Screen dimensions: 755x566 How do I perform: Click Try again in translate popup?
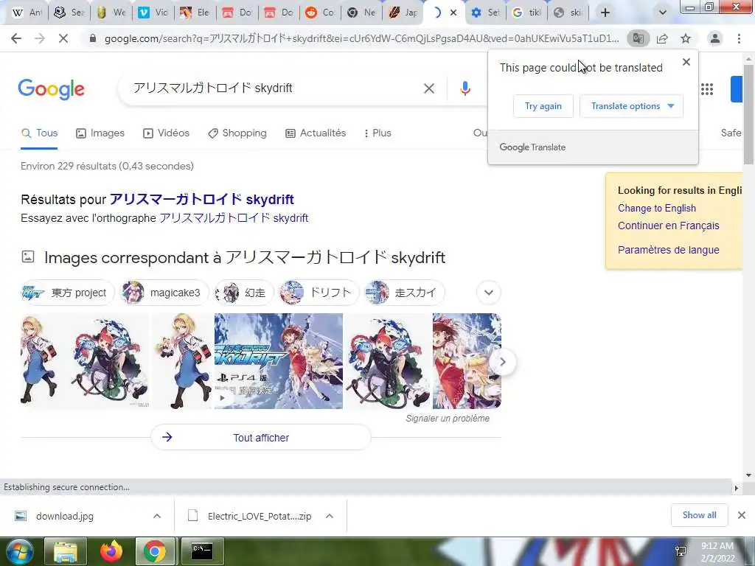coord(543,106)
